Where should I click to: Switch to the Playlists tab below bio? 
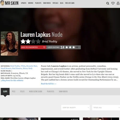point(51,92)
